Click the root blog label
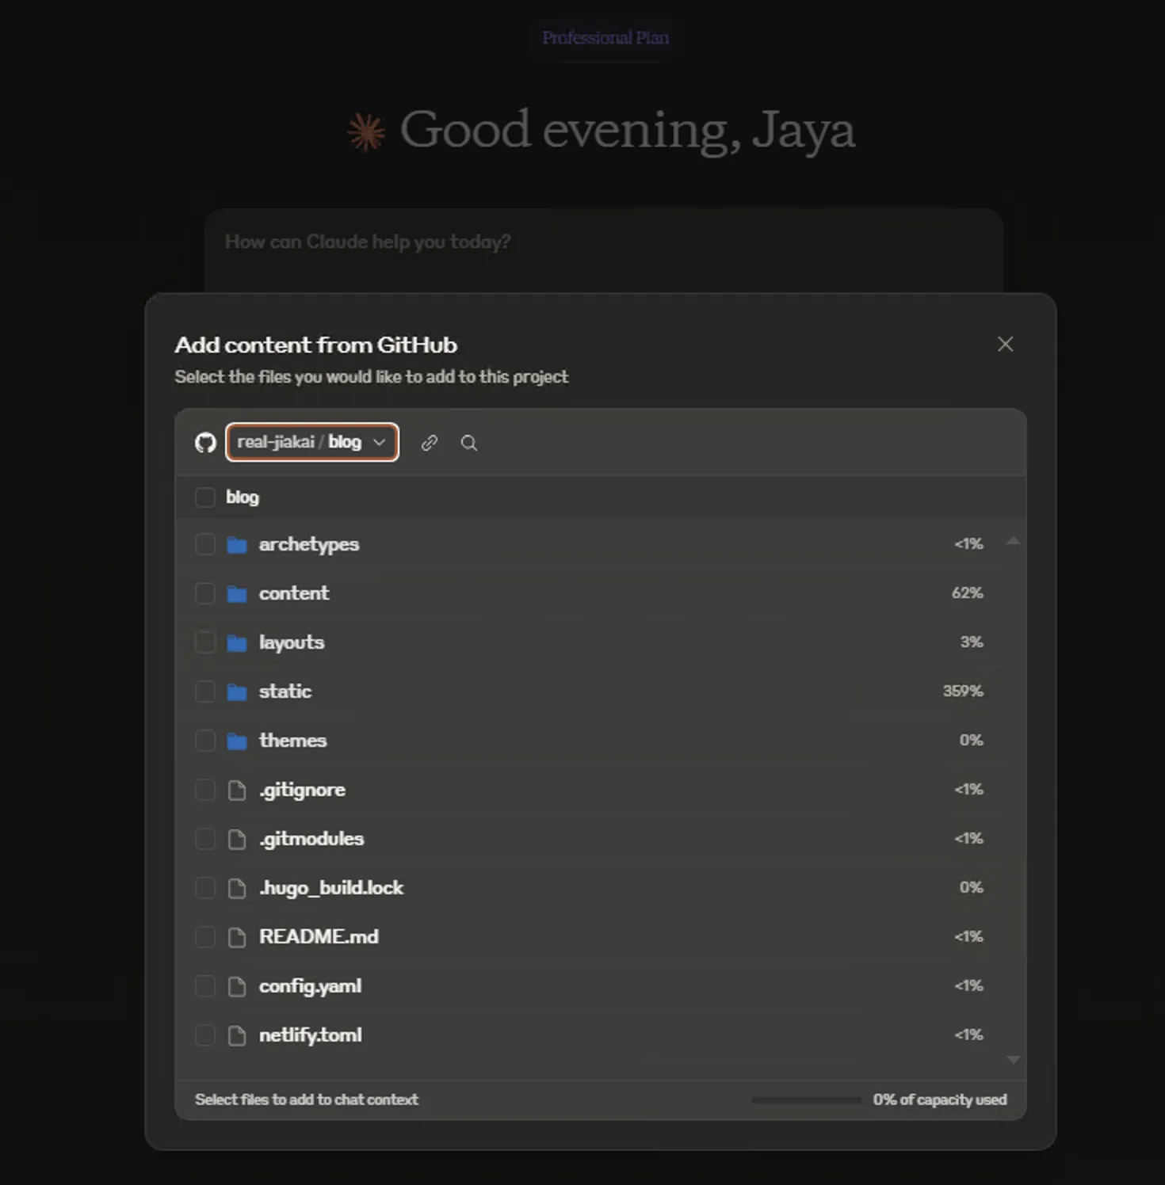 [x=243, y=497]
